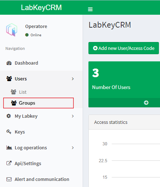Click the Keys key icon
Image resolution: width=160 pixels, height=187 pixels.
click(9, 132)
